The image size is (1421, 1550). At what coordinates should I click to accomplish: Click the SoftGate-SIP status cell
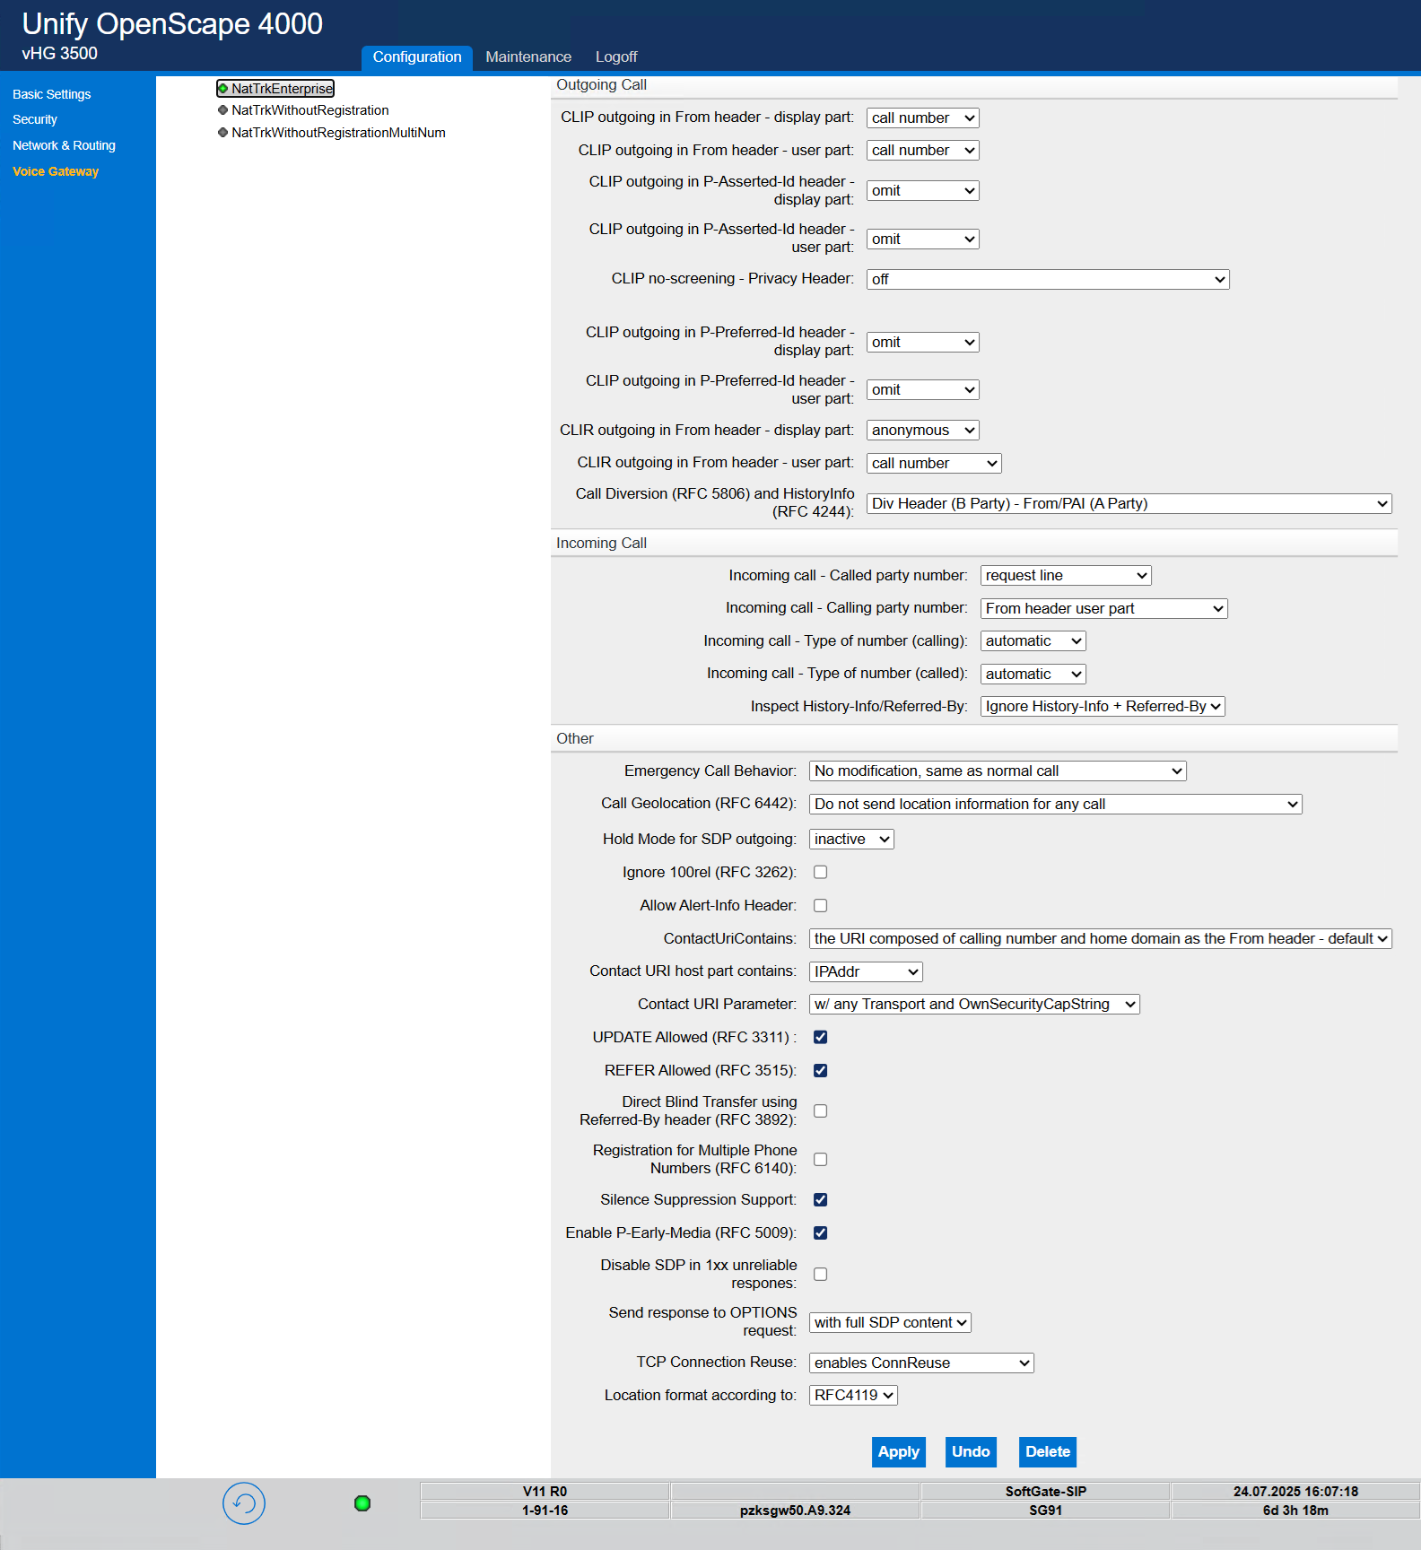tap(1045, 1491)
